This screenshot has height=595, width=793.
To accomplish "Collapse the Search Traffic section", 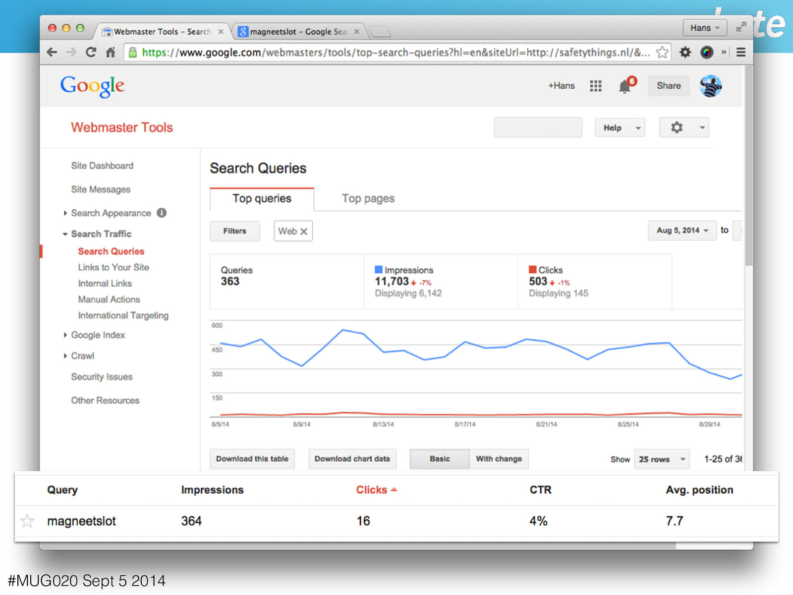I will coord(65,234).
